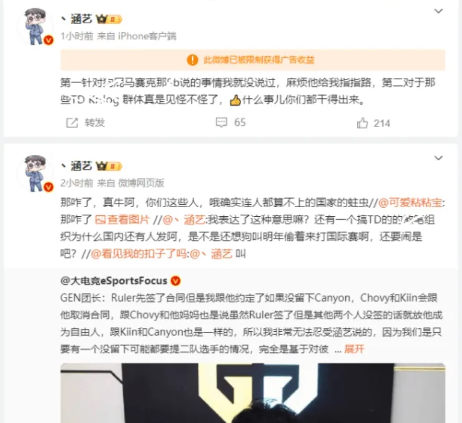
Task: Expand the first post's chevron menu
Action: click(x=439, y=11)
